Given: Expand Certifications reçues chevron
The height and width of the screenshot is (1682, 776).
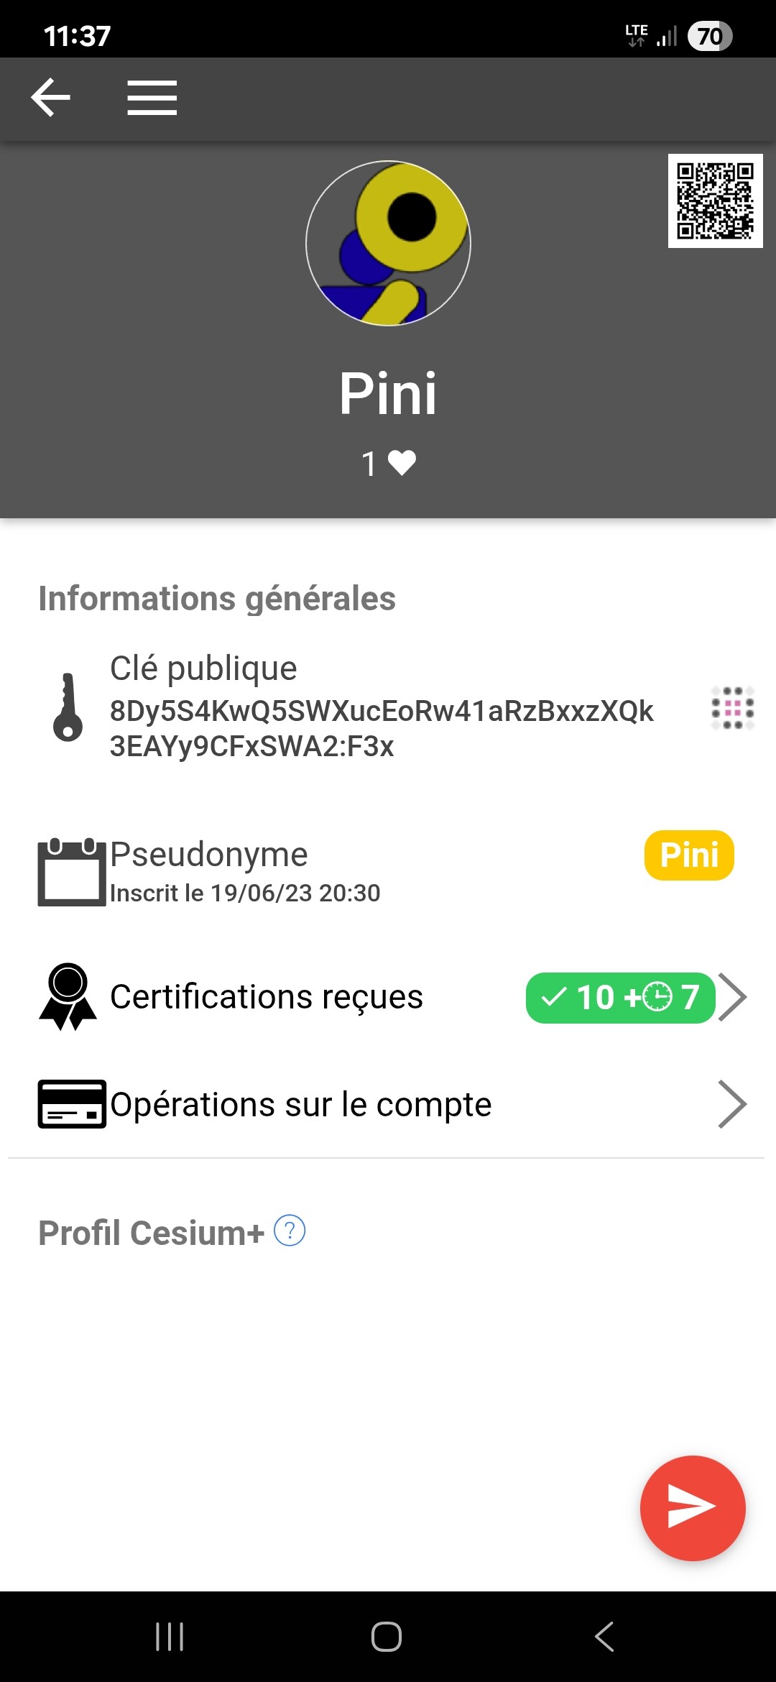Looking at the screenshot, I should tap(734, 997).
